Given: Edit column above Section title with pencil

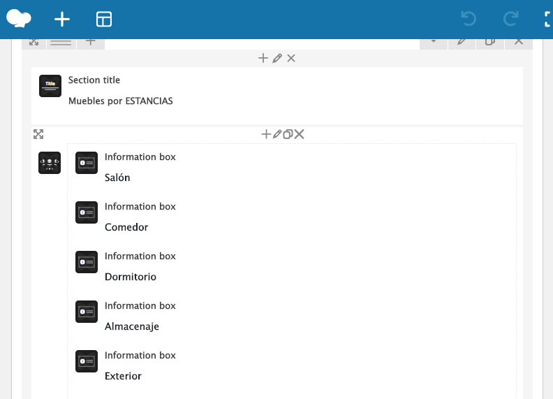Looking at the screenshot, I should click(277, 58).
